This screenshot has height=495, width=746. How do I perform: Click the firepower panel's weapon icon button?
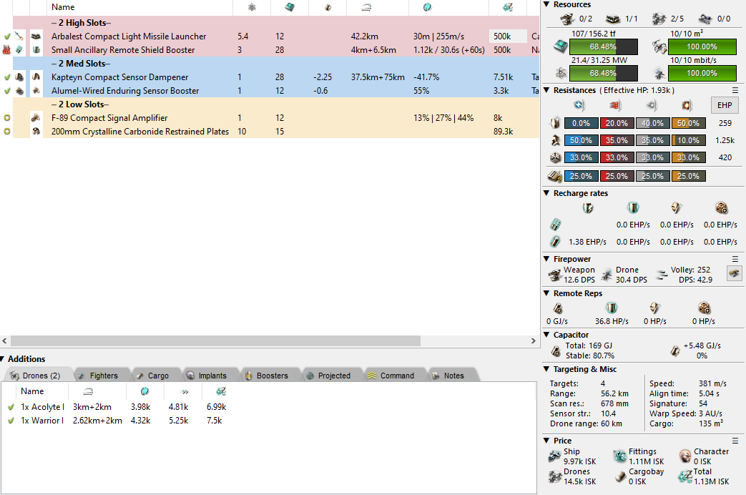coord(734,273)
